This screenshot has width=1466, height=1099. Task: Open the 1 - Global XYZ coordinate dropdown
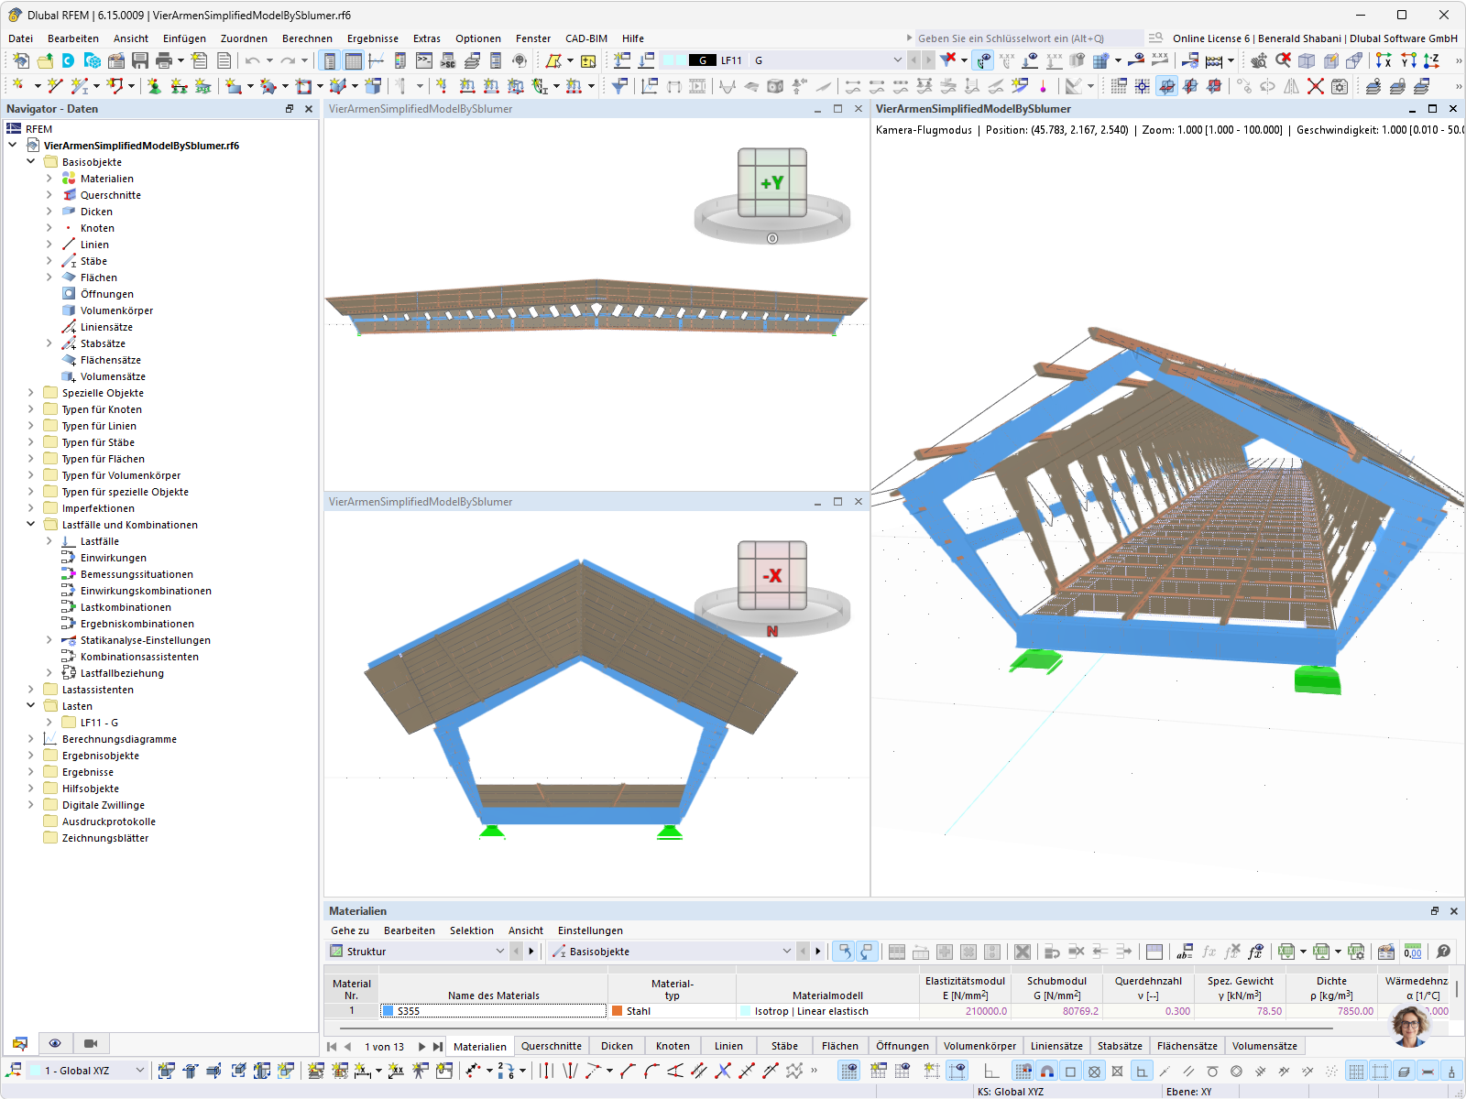coord(140,1071)
